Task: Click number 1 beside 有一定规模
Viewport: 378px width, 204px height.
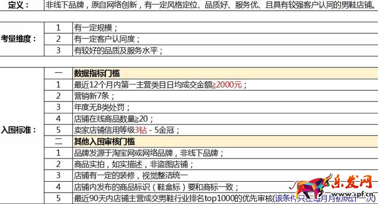Action: (x=58, y=28)
